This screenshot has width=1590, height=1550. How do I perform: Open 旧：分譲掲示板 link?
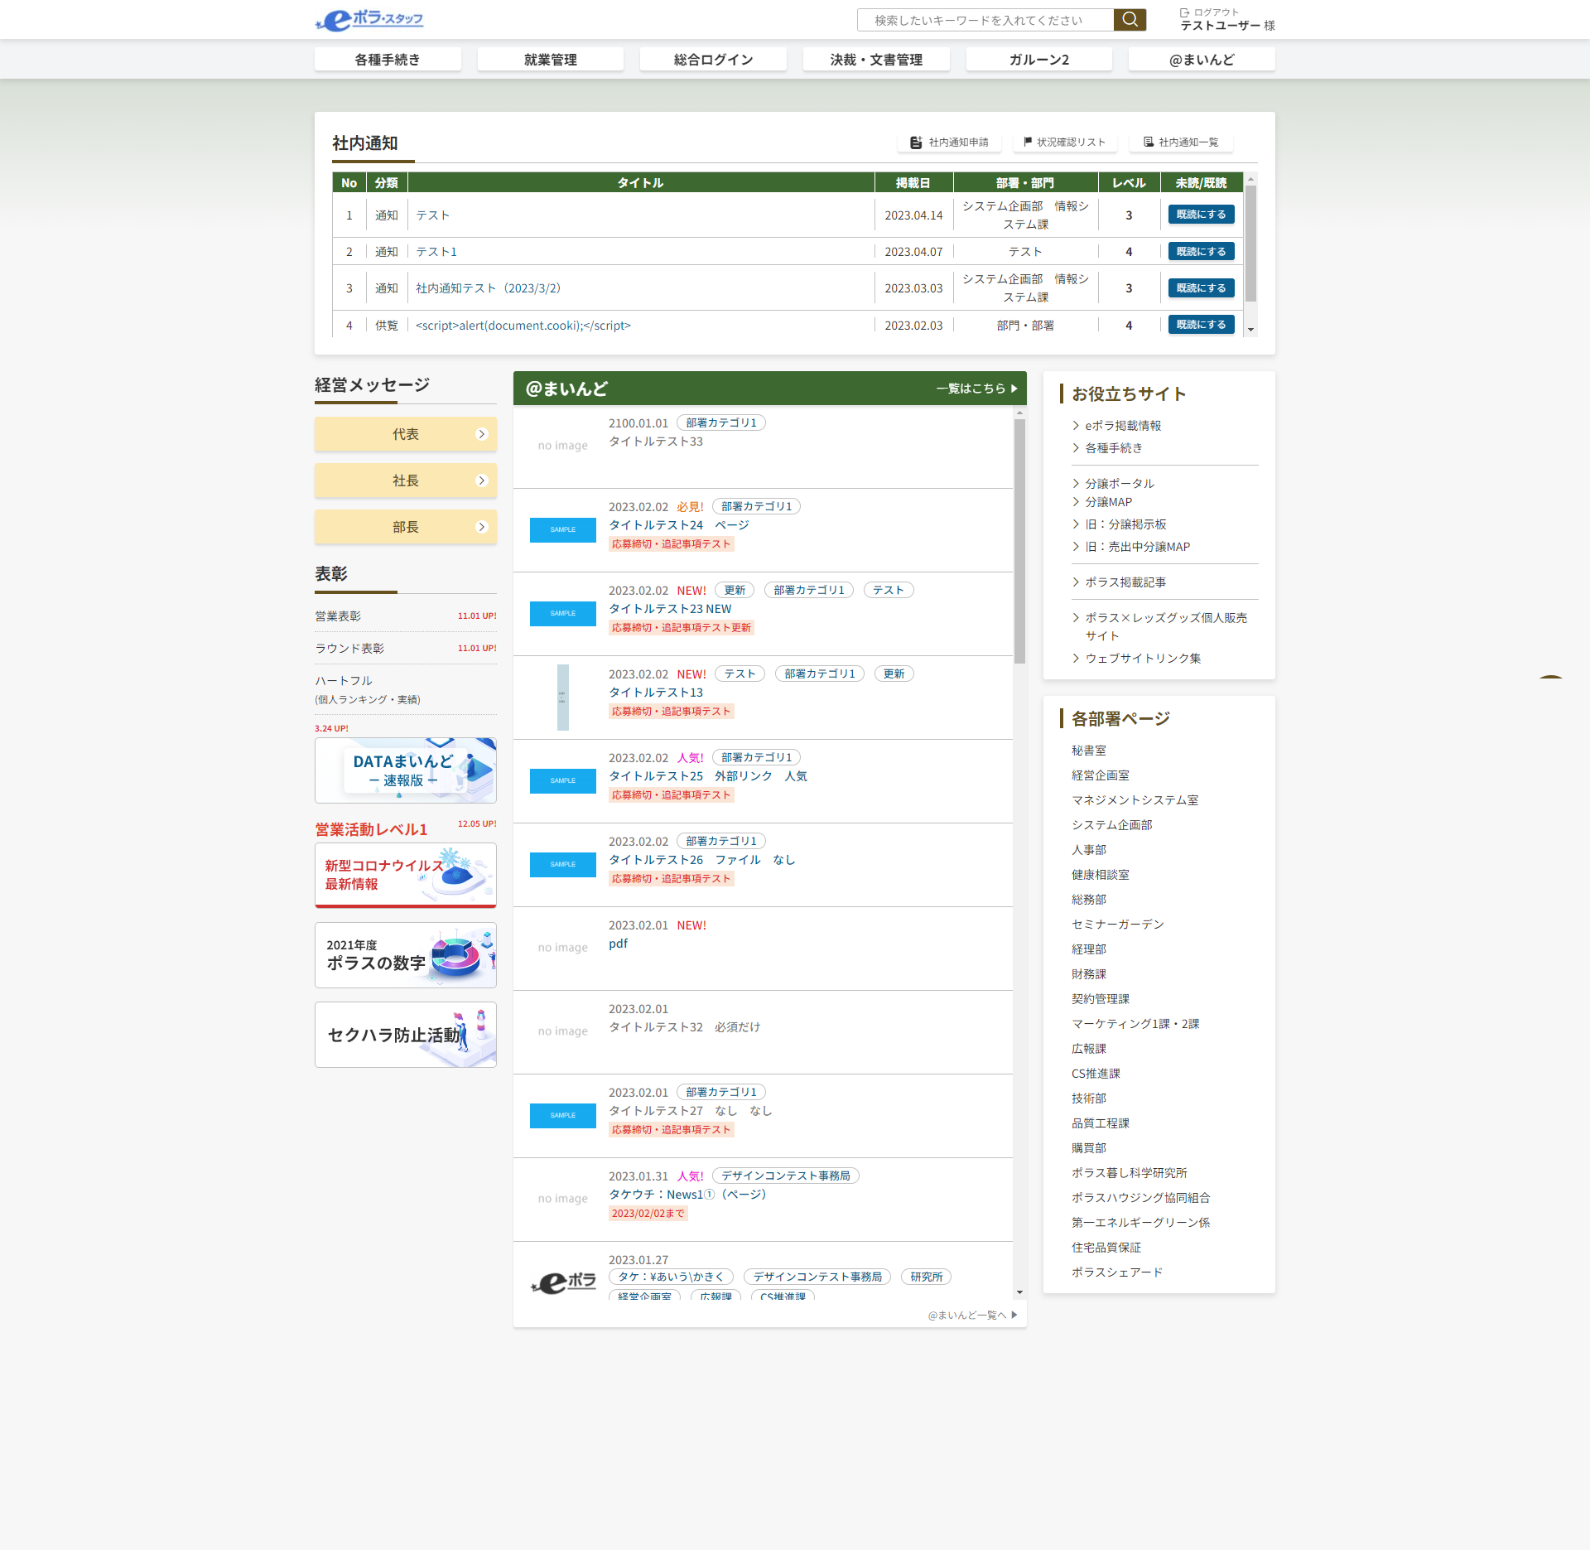coord(1126,524)
